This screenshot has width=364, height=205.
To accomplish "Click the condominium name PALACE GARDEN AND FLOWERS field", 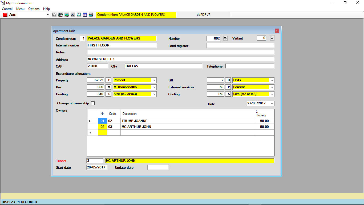I will (x=122, y=38).
